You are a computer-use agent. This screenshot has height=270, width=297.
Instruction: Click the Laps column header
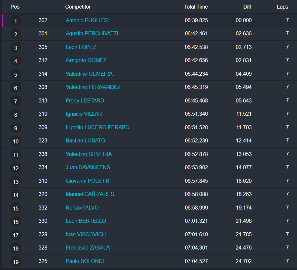tap(282, 7)
